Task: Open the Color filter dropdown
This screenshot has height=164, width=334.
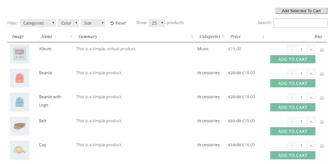Action: click(x=68, y=23)
